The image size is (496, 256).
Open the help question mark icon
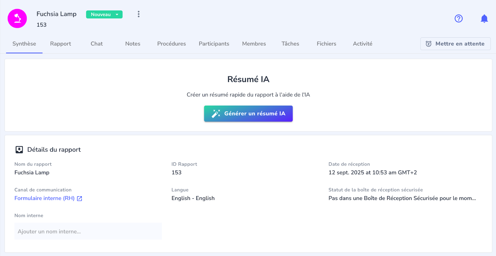pyautogui.click(x=458, y=19)
